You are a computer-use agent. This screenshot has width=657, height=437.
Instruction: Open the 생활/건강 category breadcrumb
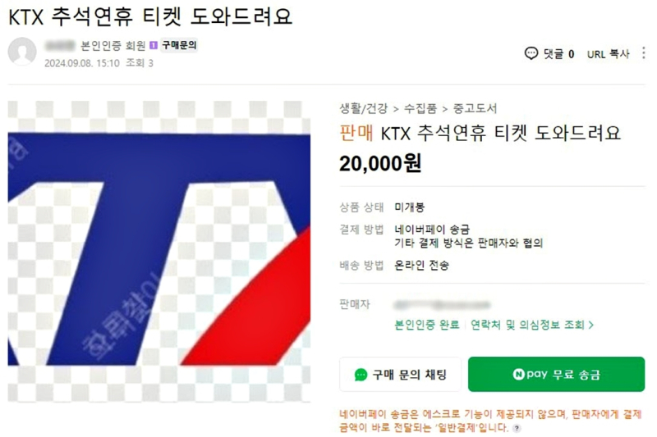(x=364, y=109)
